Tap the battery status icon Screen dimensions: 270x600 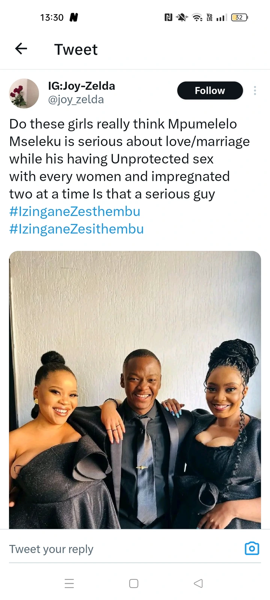240,17
